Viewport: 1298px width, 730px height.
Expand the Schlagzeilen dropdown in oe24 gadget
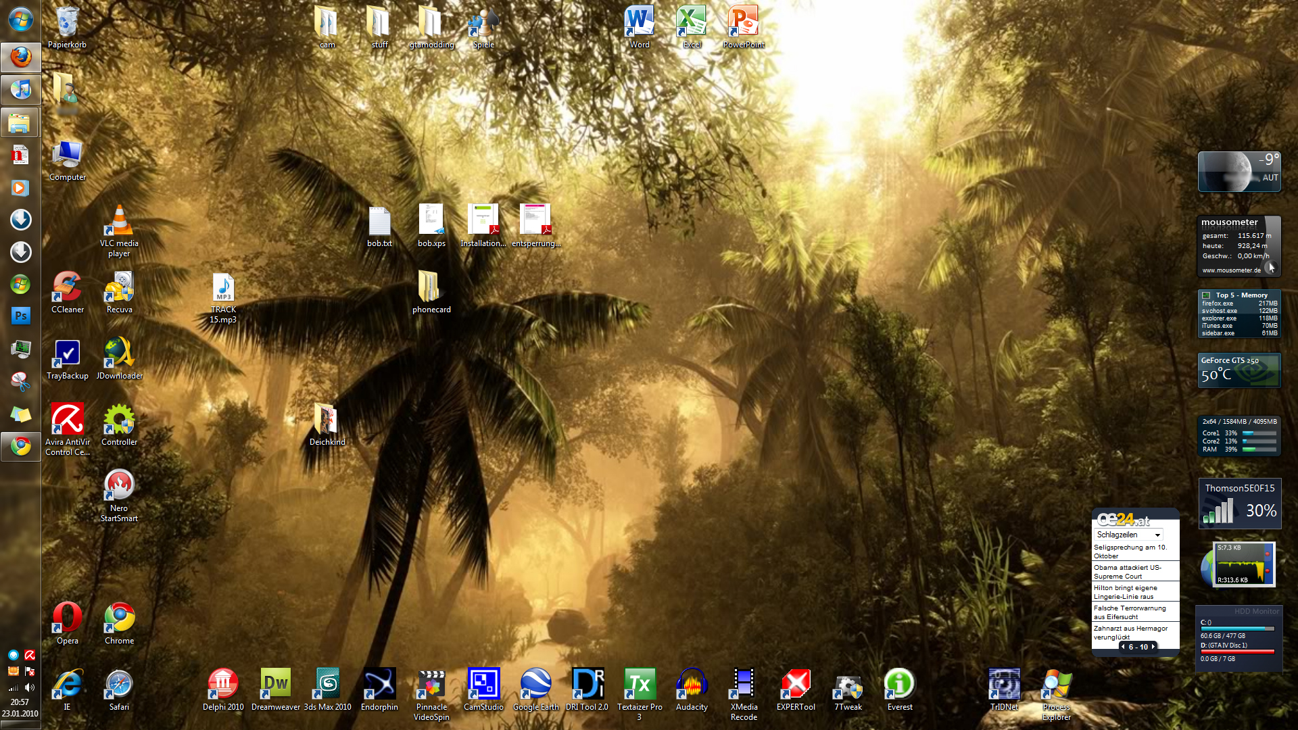click(1157, 535)
